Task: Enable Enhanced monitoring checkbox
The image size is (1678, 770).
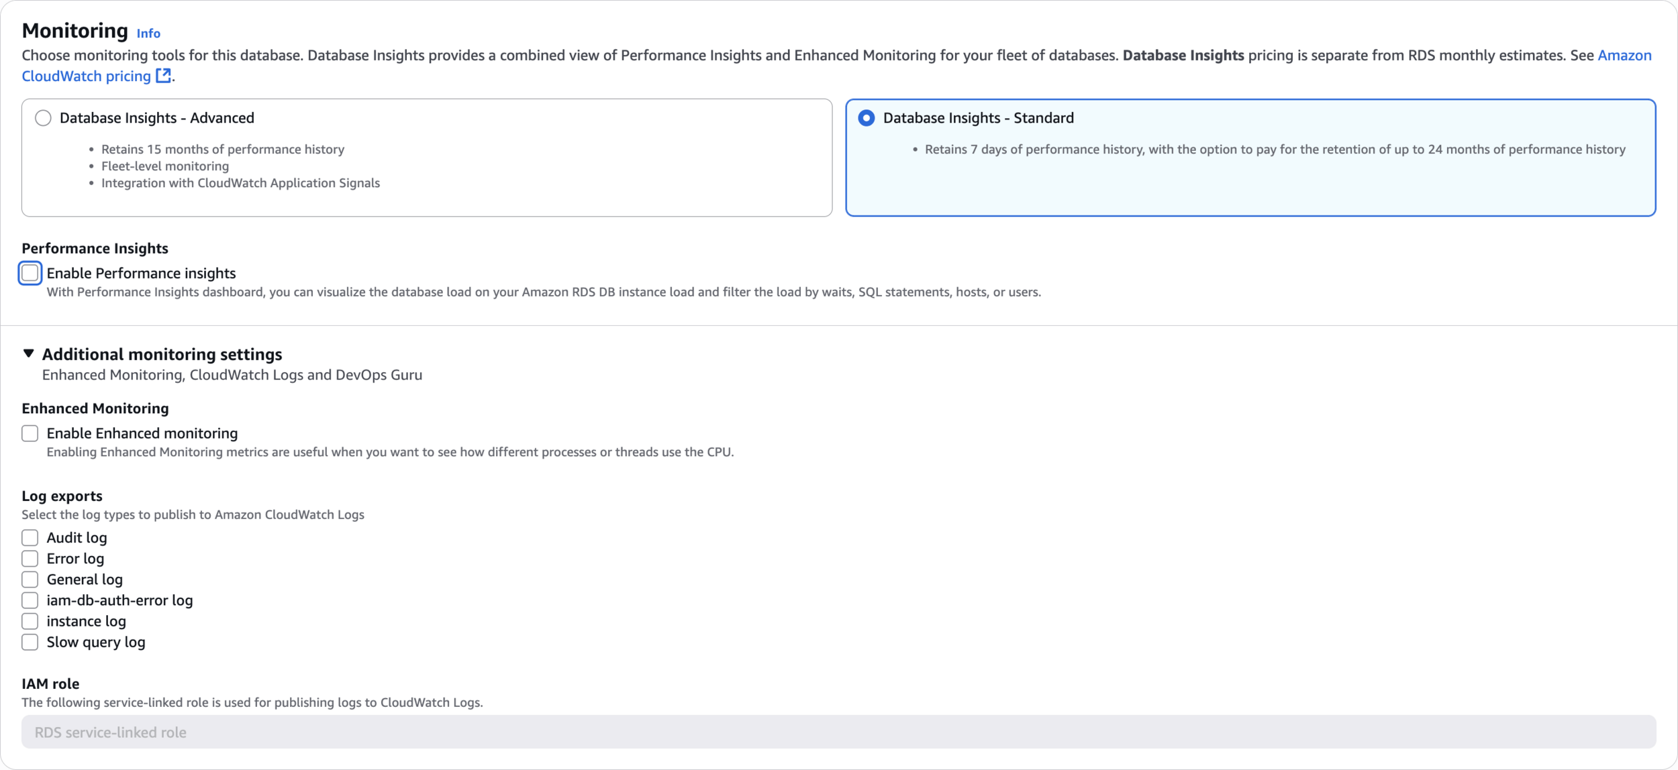Action: (x=30, y=433)
